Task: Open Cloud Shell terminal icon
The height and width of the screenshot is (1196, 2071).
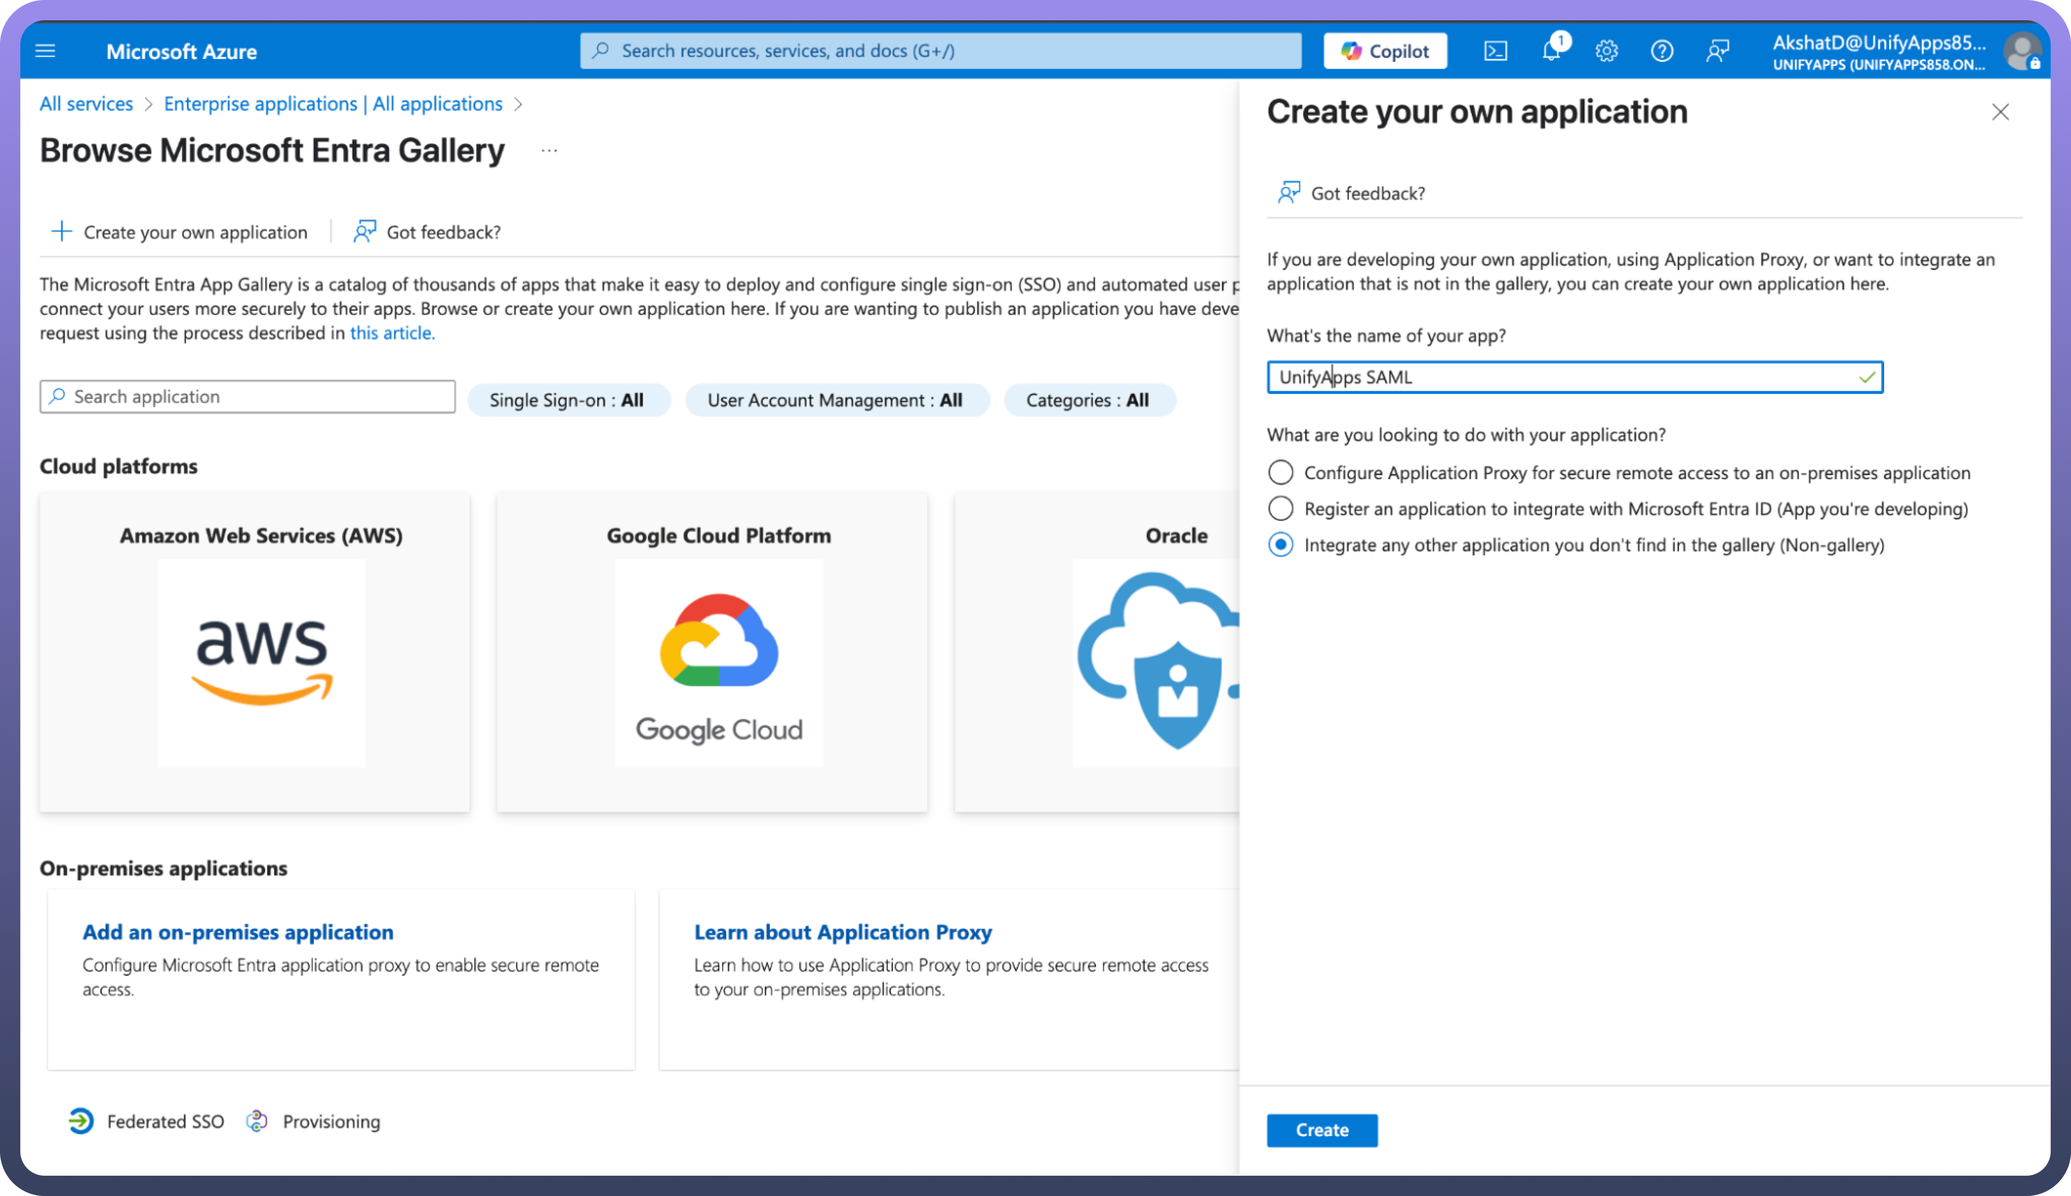Action: pyautogui.click(x=1495, y=51)
